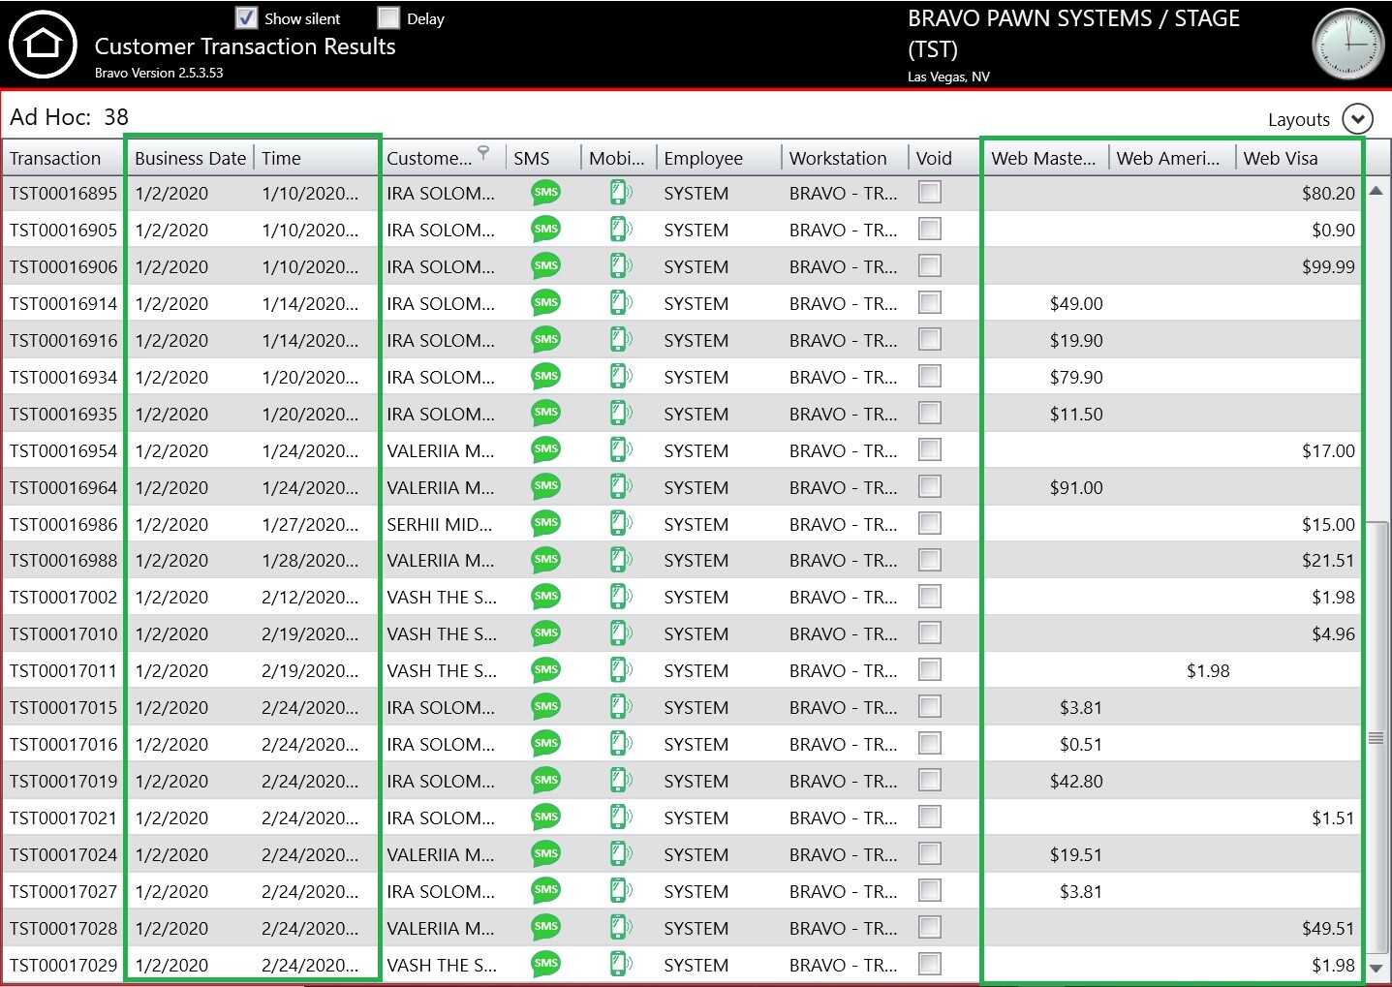Click mobile phone icon for TST00017016
Viewport: 1392px width, 987px height.
click(x=620, y=744)
